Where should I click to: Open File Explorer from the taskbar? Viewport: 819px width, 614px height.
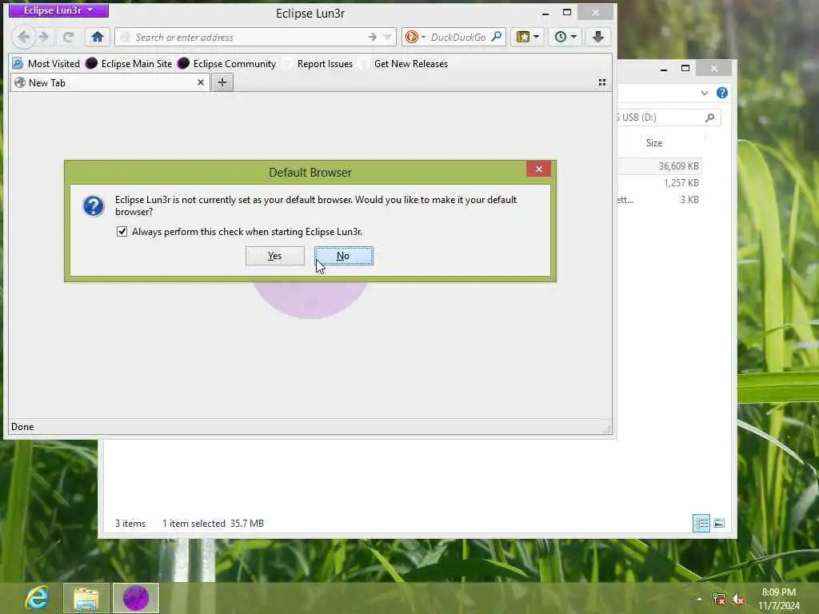(86, 598)
